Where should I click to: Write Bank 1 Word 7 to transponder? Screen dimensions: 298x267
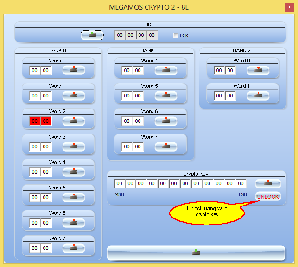166,146
